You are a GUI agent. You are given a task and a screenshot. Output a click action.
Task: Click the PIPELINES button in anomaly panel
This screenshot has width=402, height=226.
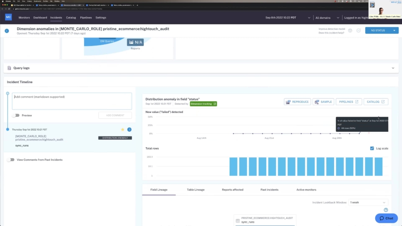click(349, 102)
